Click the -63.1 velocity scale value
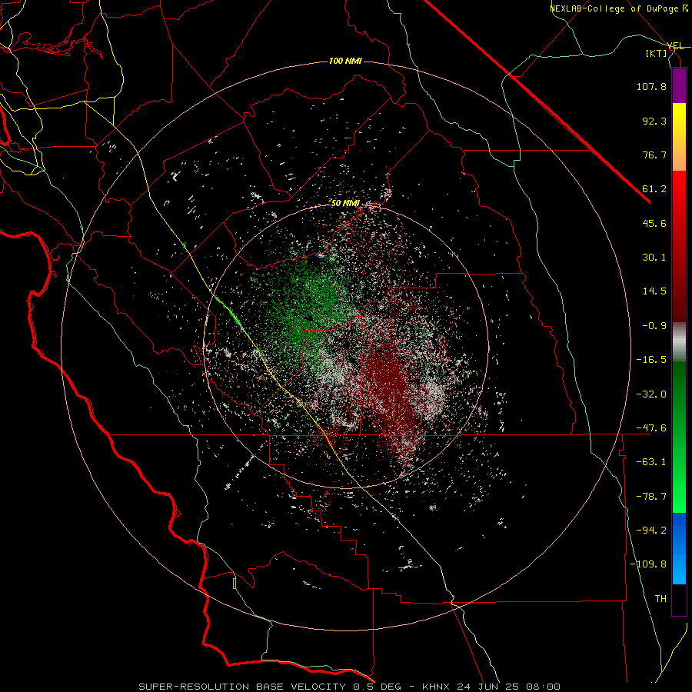The height and width of the screenshot is (692, 692). [651, 462]
